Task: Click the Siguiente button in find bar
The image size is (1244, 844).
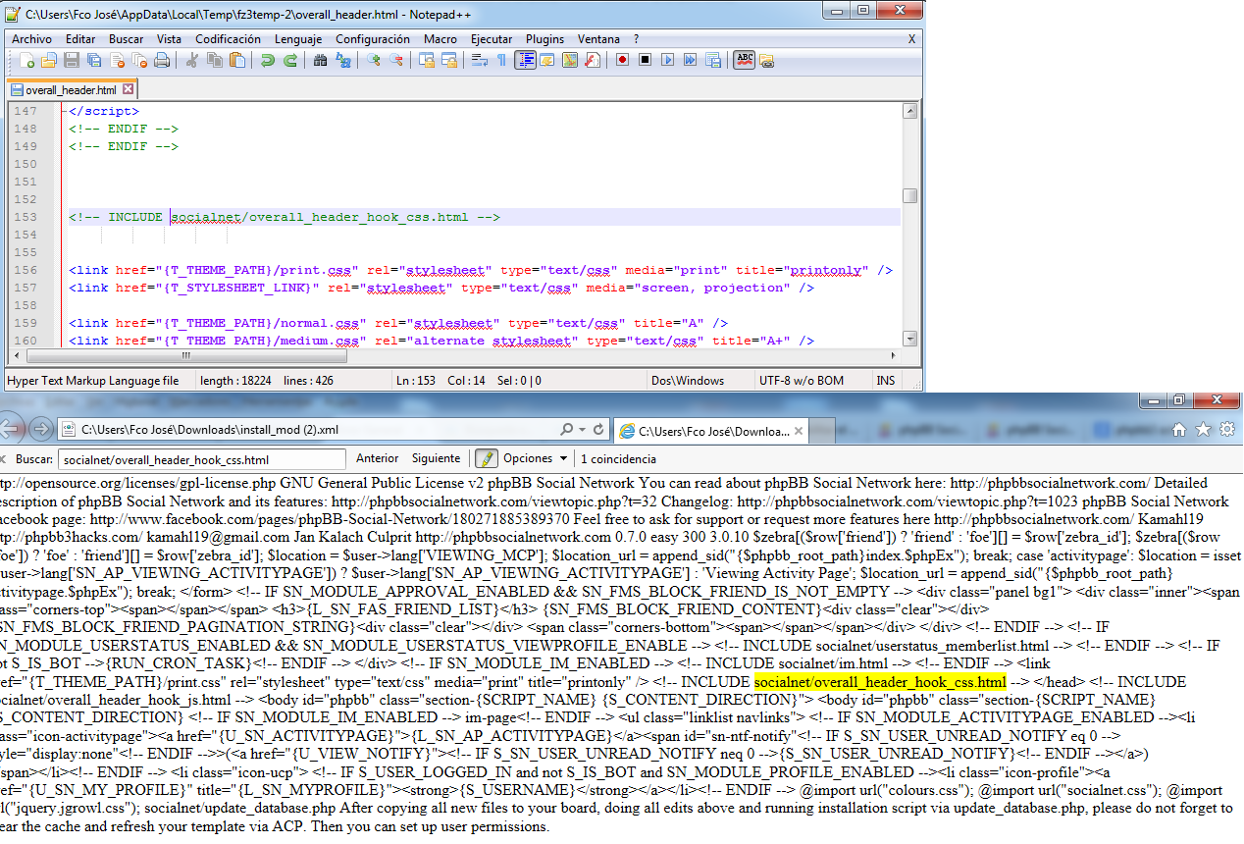Action: [x=436, y=458]
